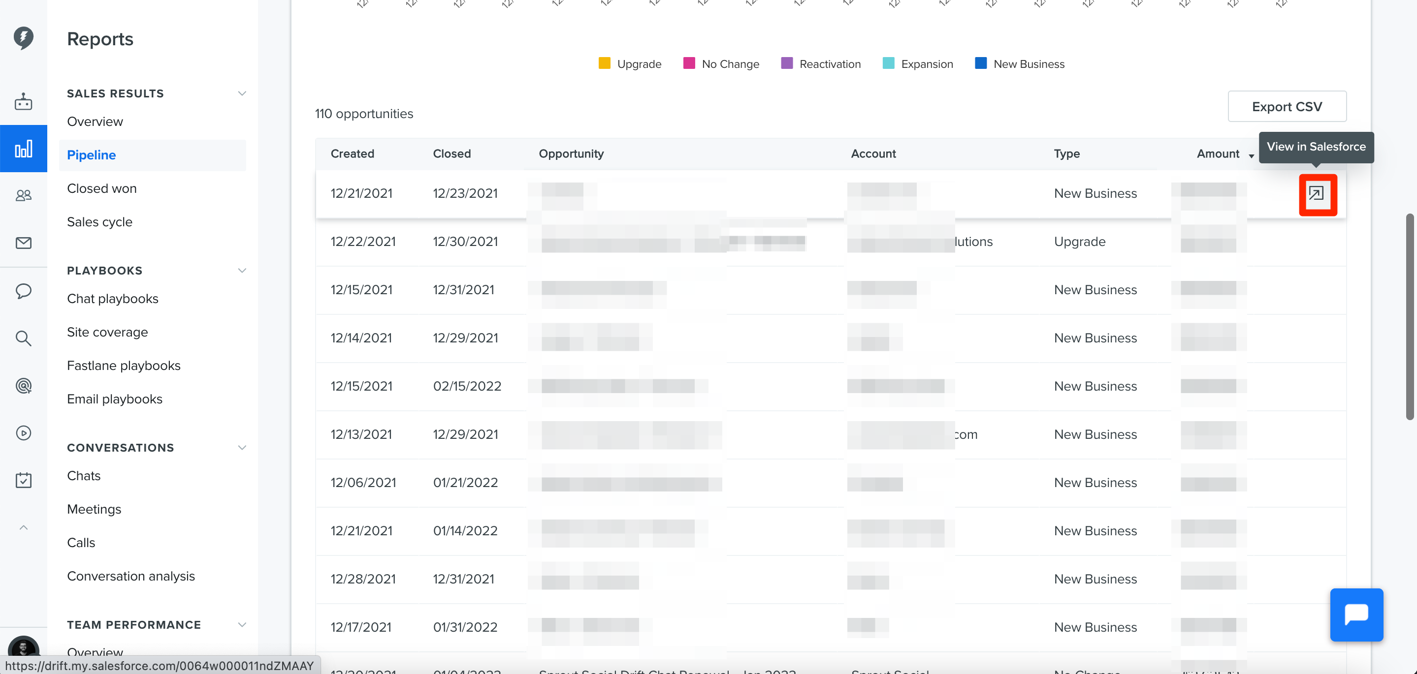
Task: Toggle the No Change legend swatch
Action: (x=689, y=64)
